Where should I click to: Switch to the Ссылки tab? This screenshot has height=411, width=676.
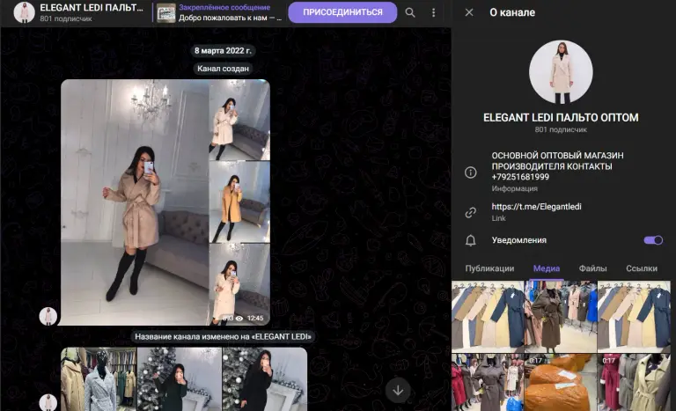click(x=642, y=268)
